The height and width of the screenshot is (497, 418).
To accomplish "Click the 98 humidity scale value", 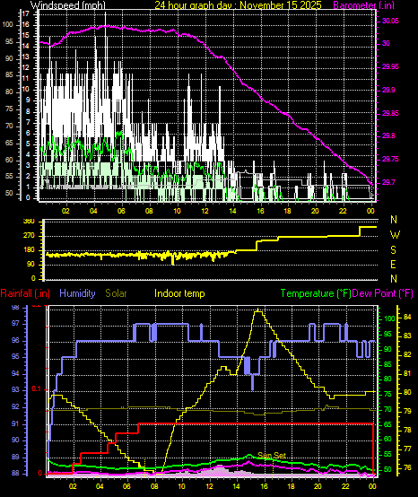I will [x=15, y=308].
